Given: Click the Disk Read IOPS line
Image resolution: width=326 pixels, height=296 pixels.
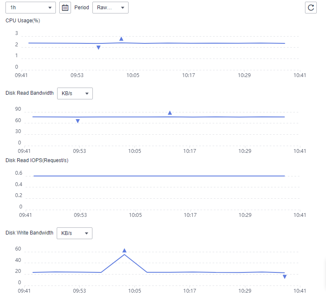Looking at the screenshot, I should click(x=159, y=176).
